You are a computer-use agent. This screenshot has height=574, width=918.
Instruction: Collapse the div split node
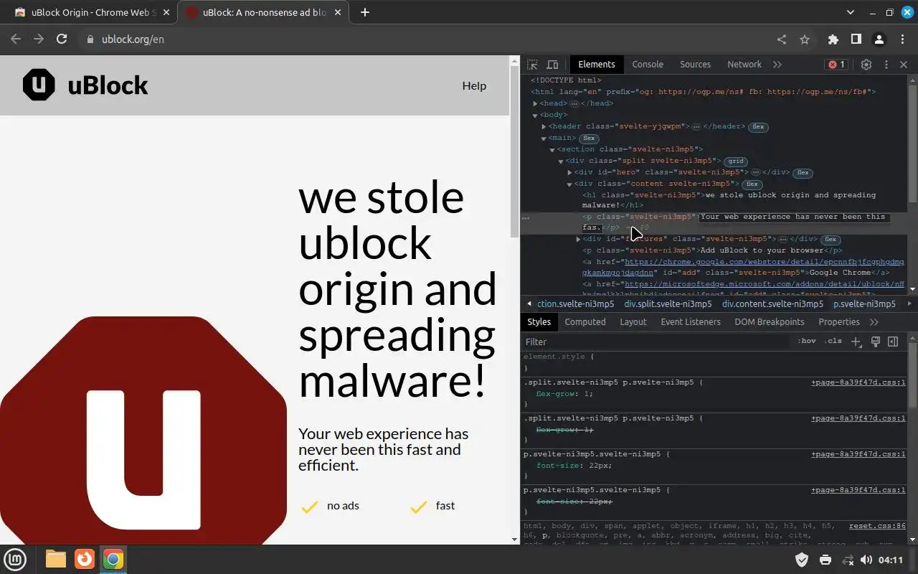pos(561,161)
